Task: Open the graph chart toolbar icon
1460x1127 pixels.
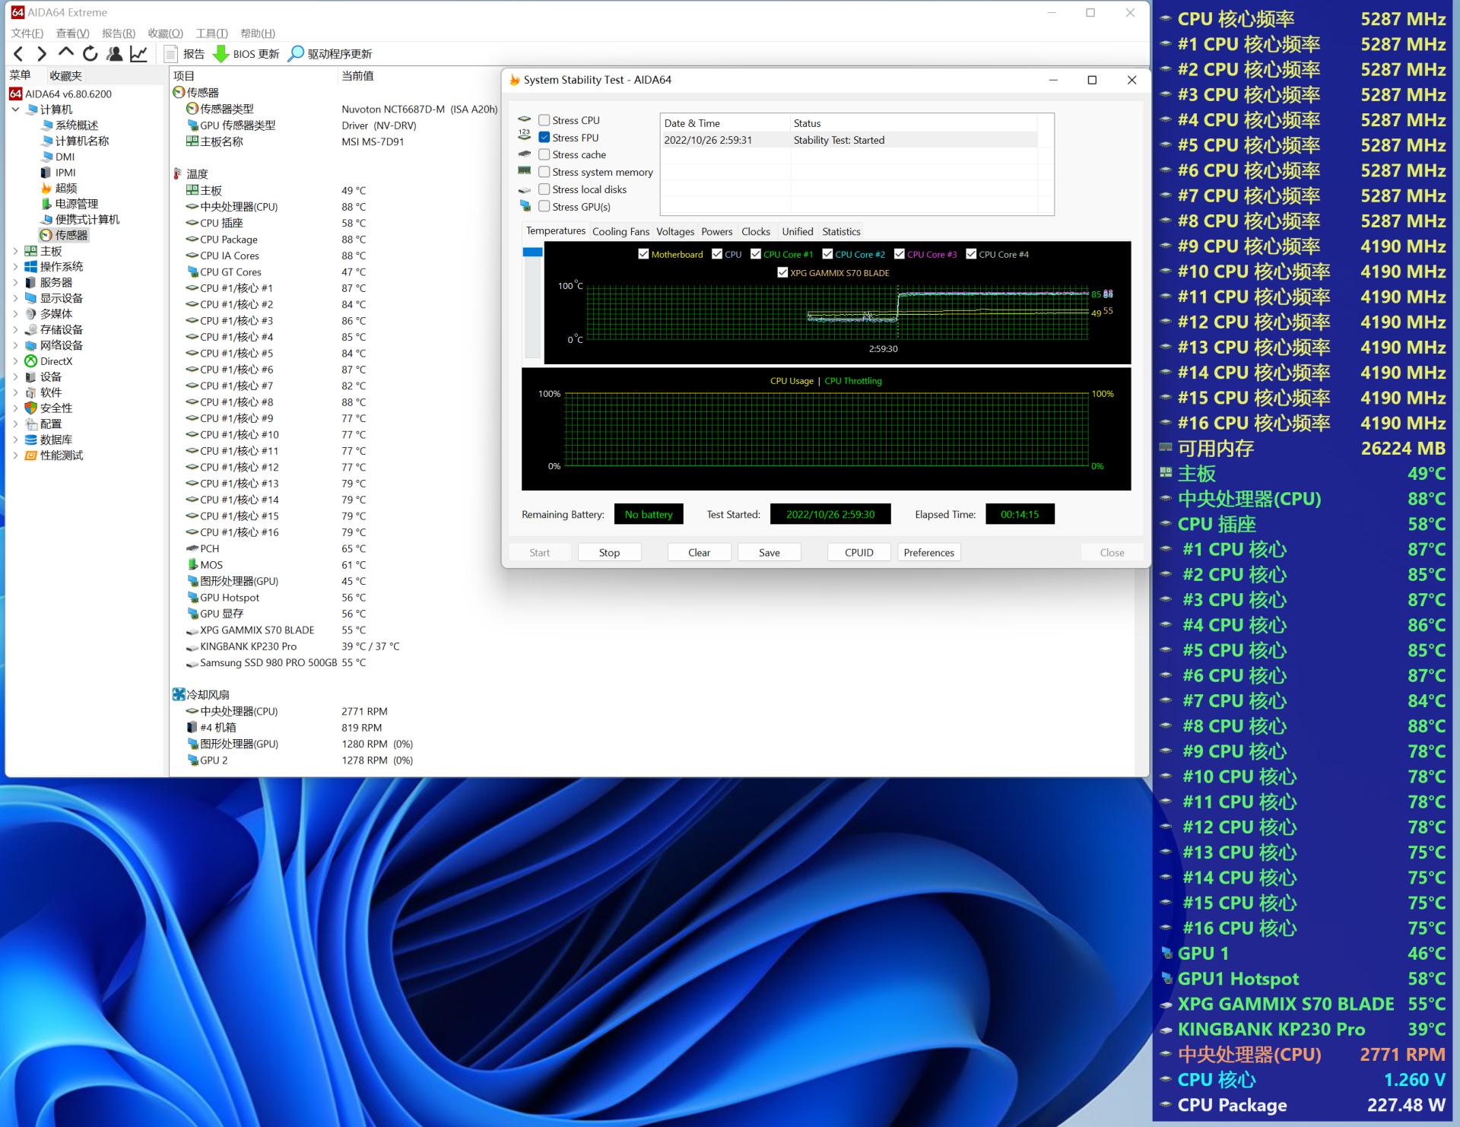Action: [x=138, y=54]
